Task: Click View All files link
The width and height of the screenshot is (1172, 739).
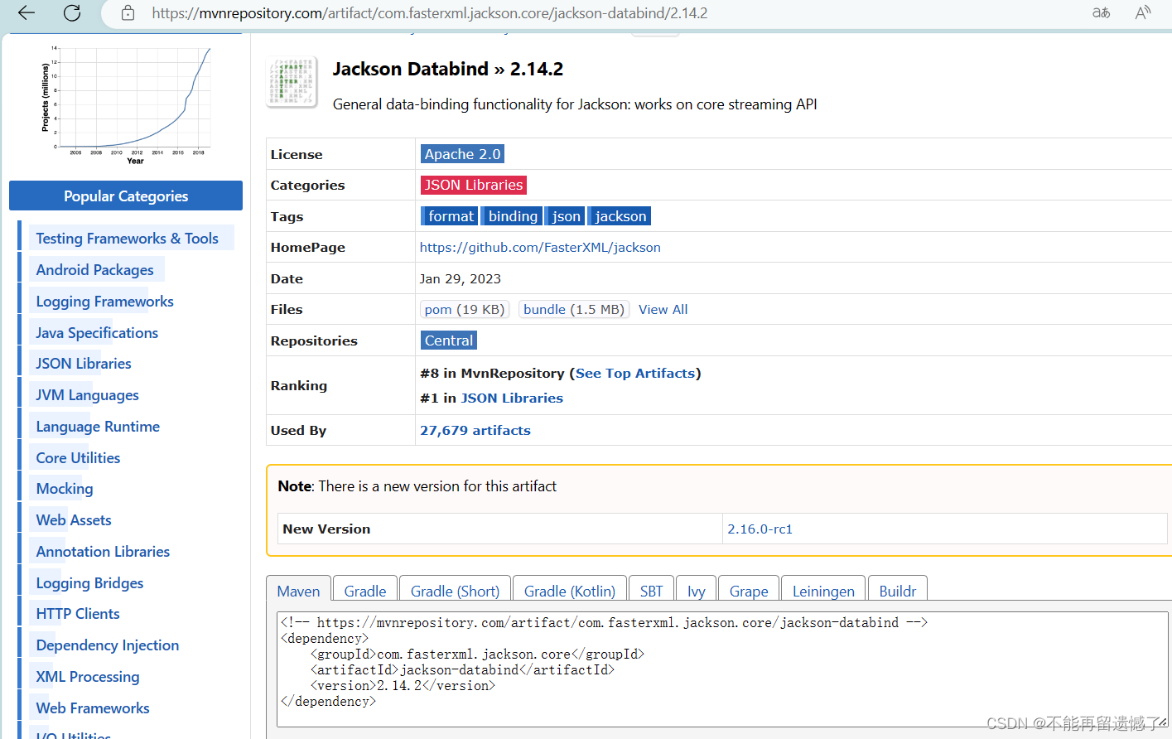Action: tap(663, 309)
